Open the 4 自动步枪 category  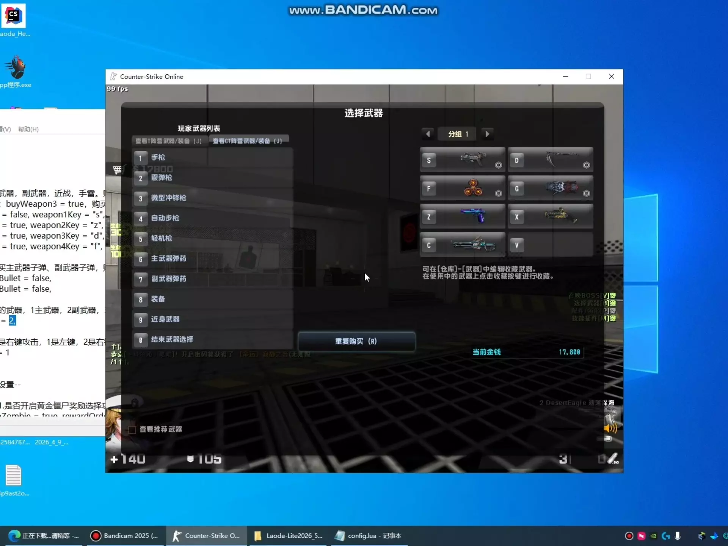coord(213,218)
